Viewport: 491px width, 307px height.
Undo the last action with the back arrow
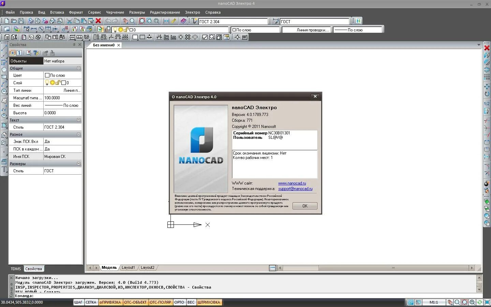click(x=108, y=21)
